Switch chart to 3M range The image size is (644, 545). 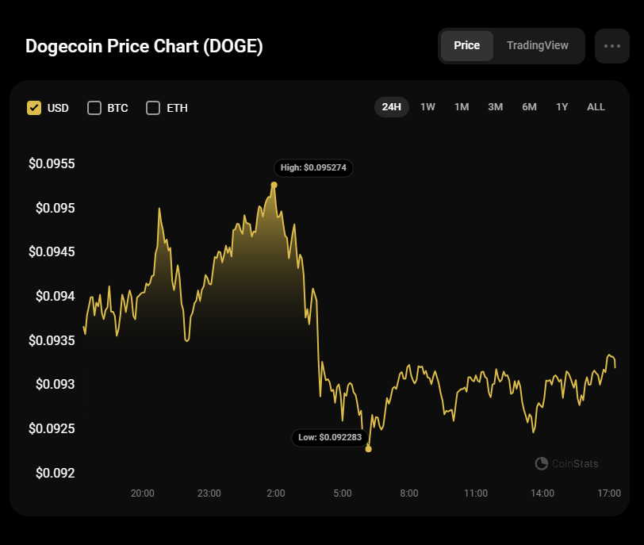[x=496, y=107]
